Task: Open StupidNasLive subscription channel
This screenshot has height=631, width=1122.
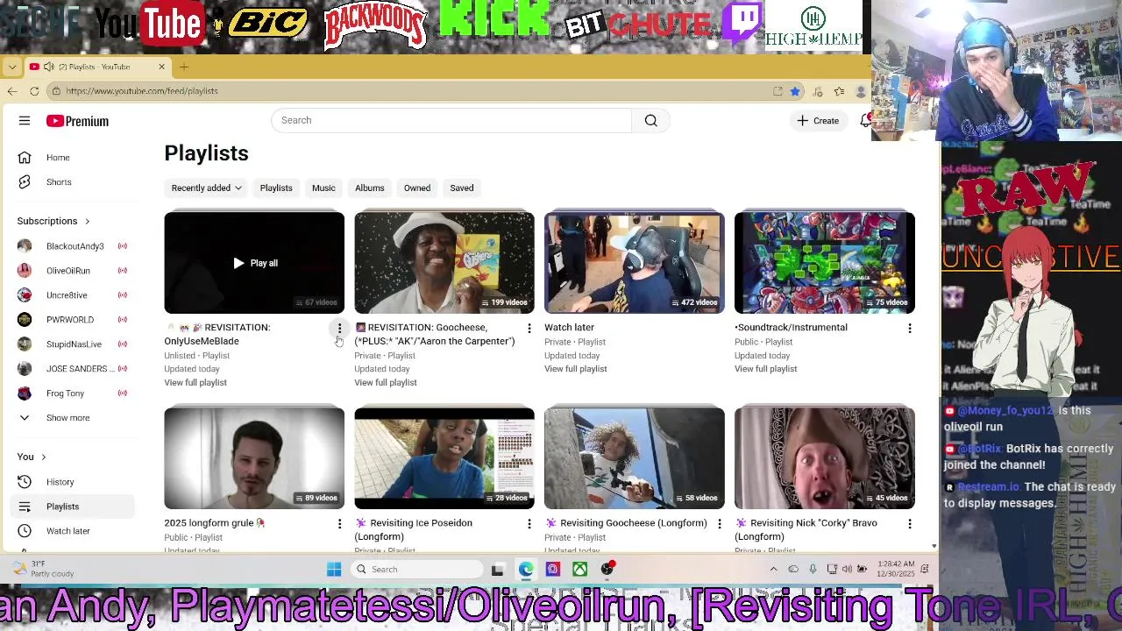Action: (x=72, y=344)
